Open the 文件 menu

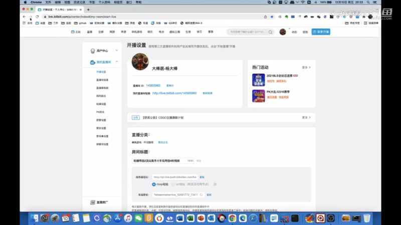(x=48, y=2)
